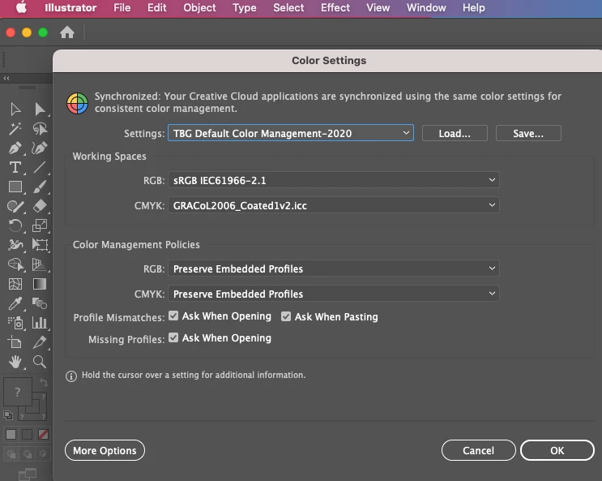Pick the Blend tool
This screenshot has width=602, height=481.
click(40, 303)
